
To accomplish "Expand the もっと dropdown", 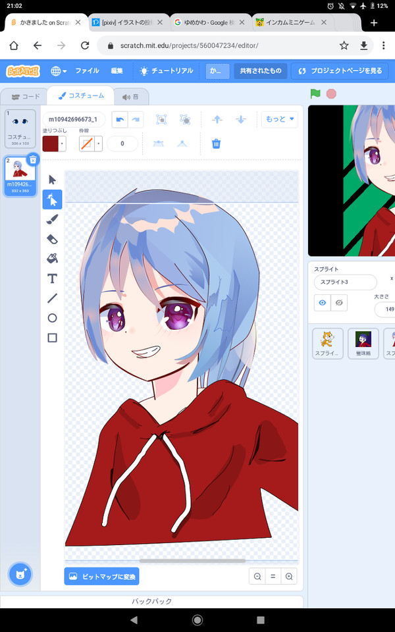I will [280, 119].
